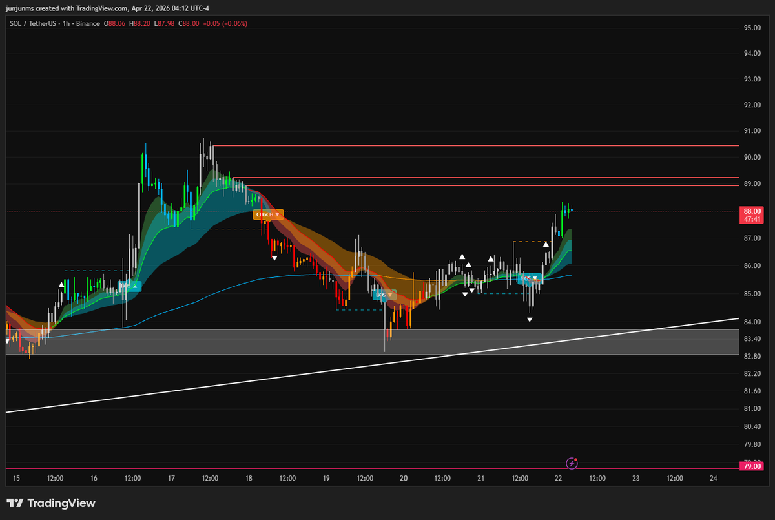775x520 pixels.
Task: Click the 82.20 price axis label
Action: click(752, 374)
